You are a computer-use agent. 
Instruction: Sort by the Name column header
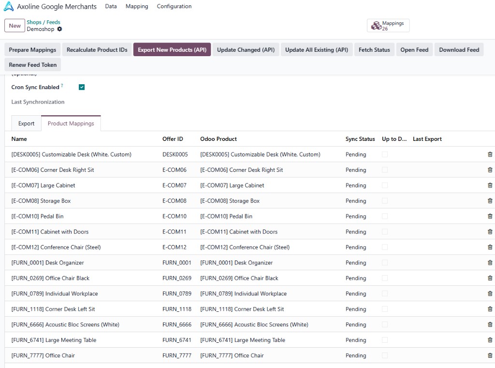pos(19,139)
